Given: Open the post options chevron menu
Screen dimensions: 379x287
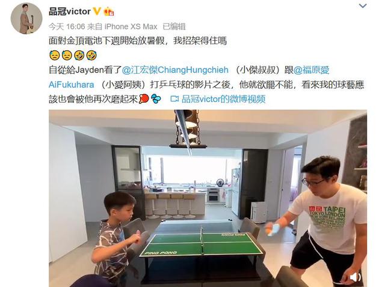Looking at the screenshot, I should 363,6.
